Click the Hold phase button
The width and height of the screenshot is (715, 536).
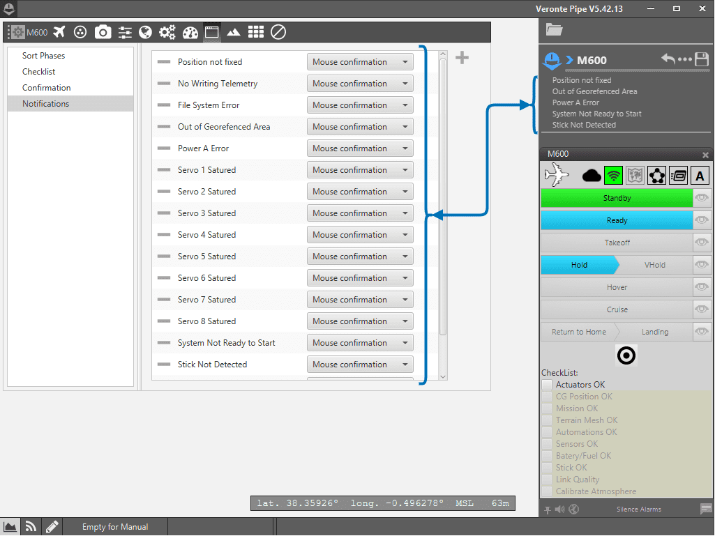(x=579, y=265)
